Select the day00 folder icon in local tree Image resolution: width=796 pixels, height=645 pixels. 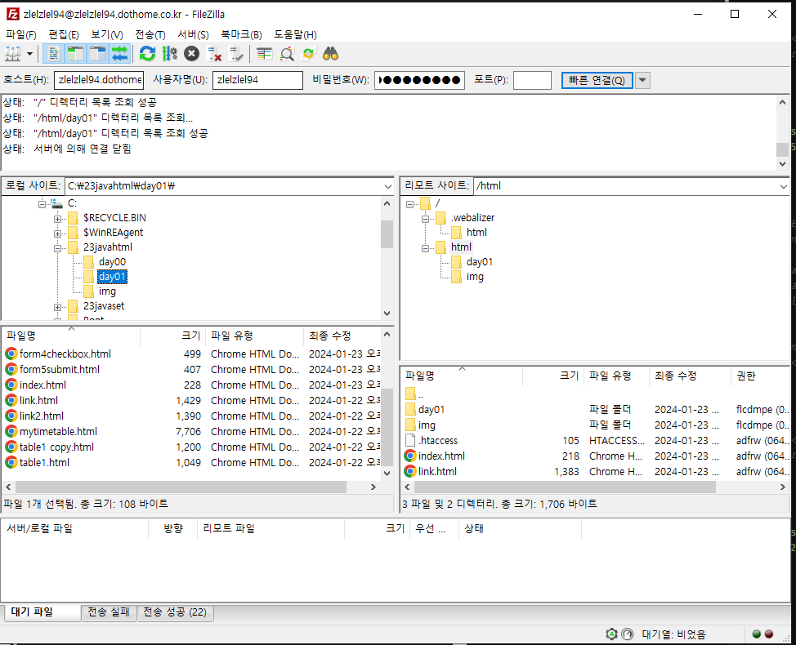coord(88,261)
